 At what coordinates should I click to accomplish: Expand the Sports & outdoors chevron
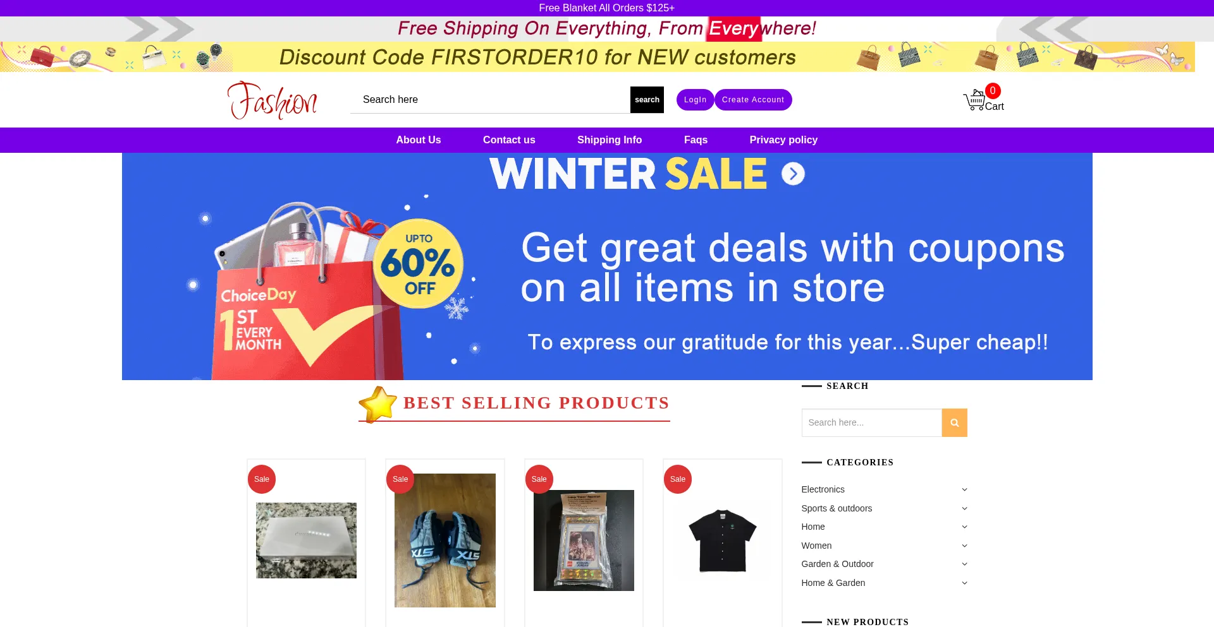964,508
